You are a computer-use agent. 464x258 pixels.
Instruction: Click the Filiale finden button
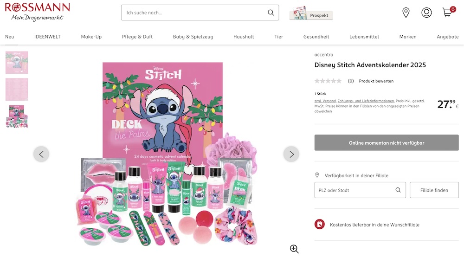pos(434,190)
